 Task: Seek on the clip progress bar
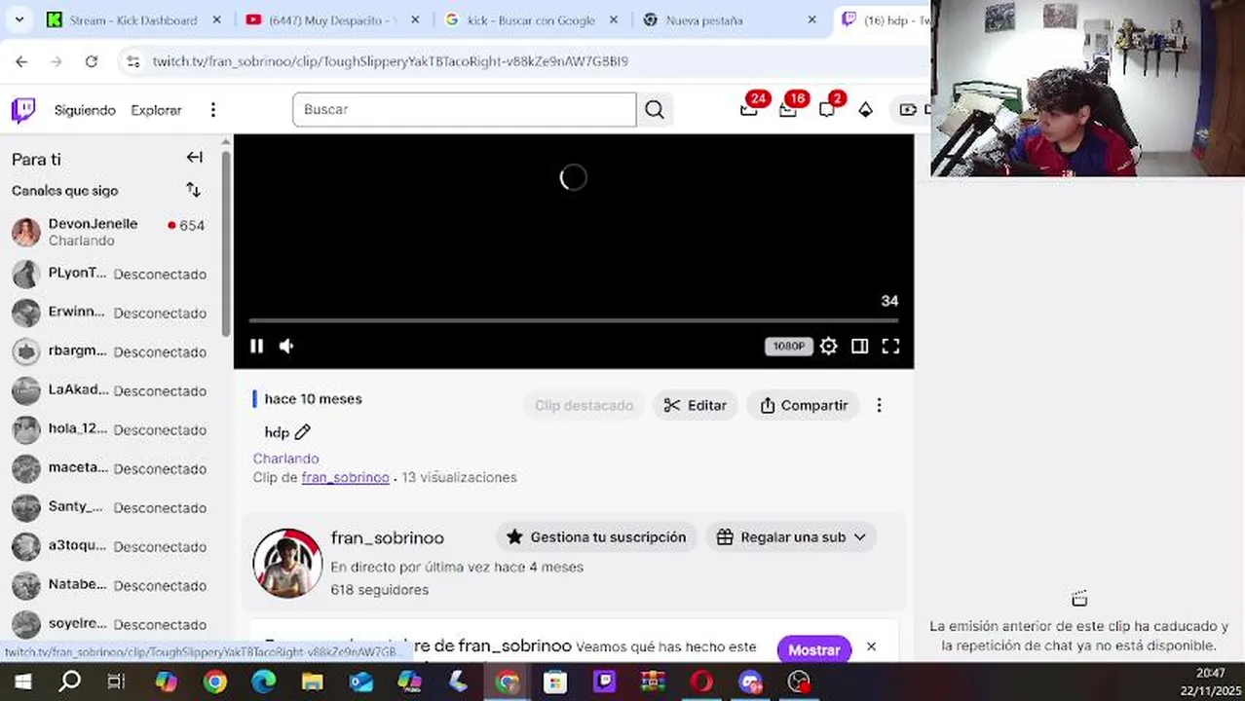573,320
